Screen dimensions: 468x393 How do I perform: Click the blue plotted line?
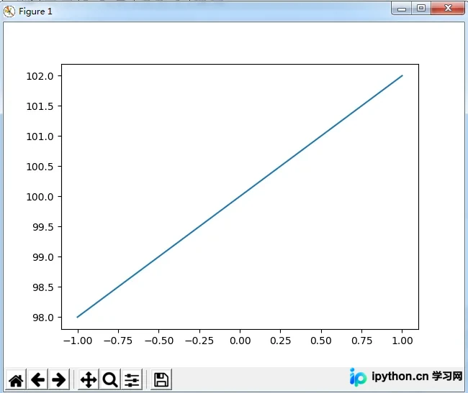(240, 197)
